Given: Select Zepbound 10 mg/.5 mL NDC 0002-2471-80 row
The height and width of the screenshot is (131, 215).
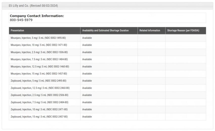Looking at the screenshot, I should [x=107, y=109].
